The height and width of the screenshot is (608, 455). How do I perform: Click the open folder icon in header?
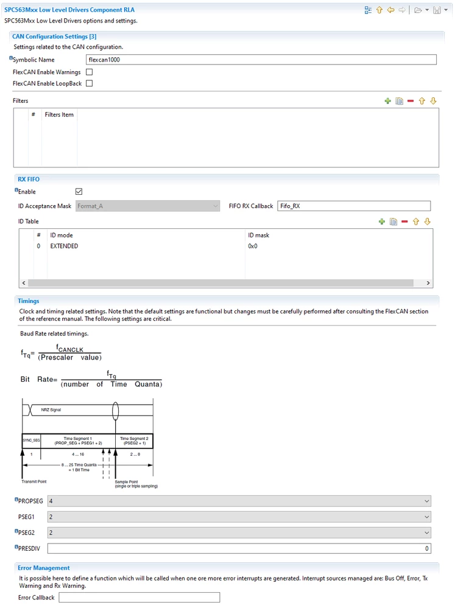tap(418, 10)
